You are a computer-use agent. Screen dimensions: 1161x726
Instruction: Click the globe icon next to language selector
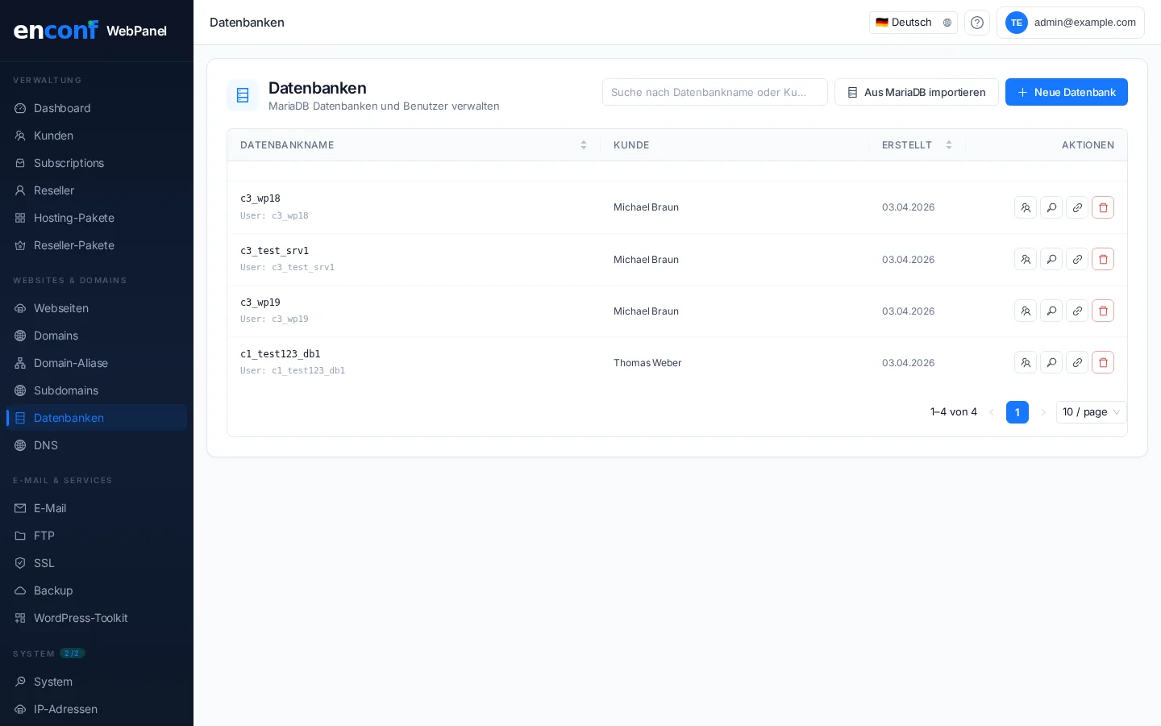[x=947, y=23]
